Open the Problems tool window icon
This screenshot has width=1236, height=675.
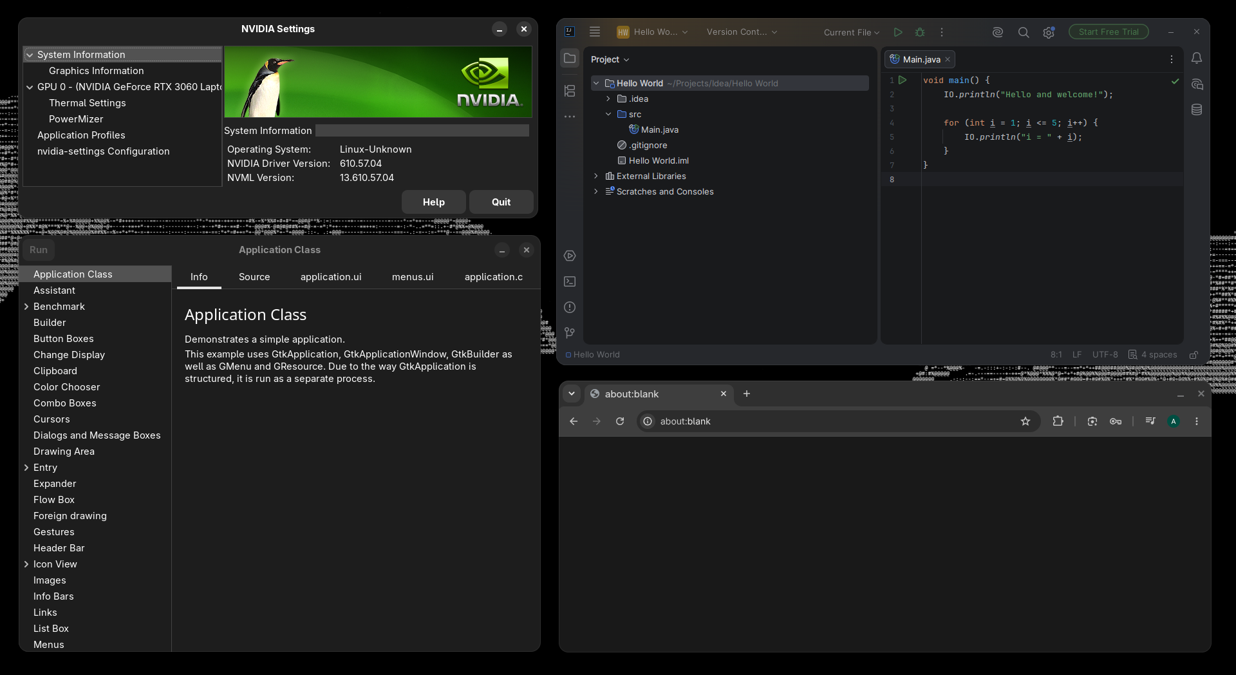[570, 307]
